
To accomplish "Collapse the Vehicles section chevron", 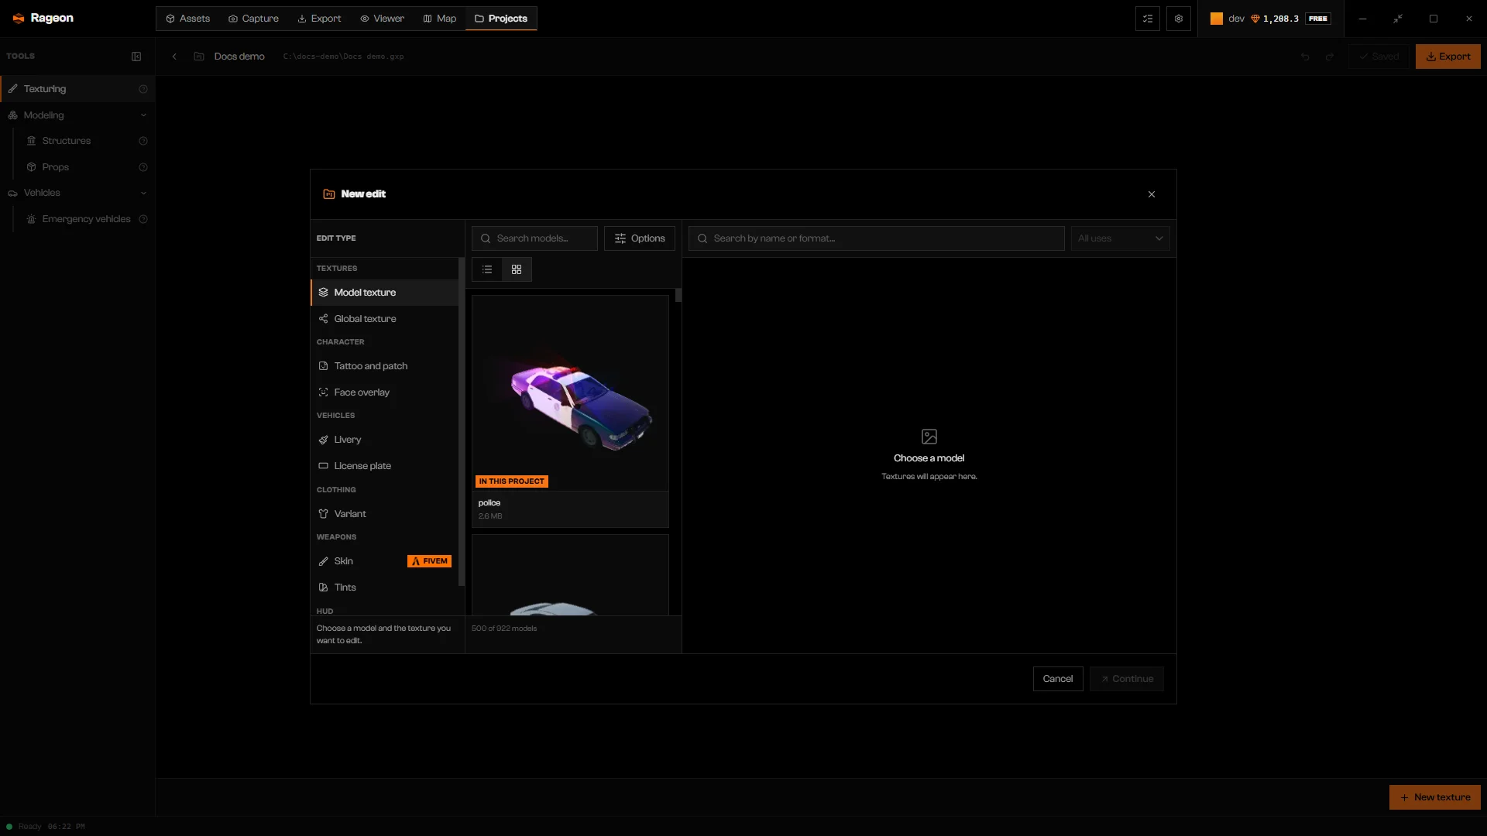I will click(x=143, y=193).
